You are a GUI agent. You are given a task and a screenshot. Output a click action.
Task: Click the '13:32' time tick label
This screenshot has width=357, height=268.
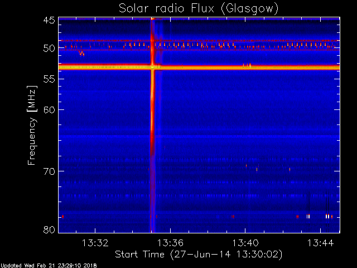[x=95, y=243]
